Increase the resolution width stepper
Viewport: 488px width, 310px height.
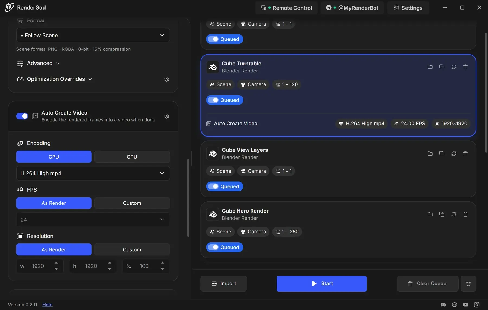tap(56, 263)
